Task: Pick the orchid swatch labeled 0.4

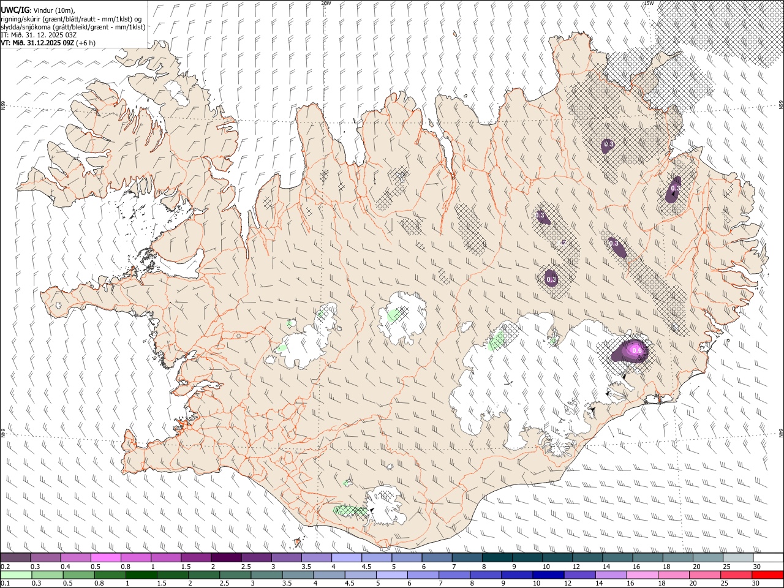Action: tap(76, 558)
